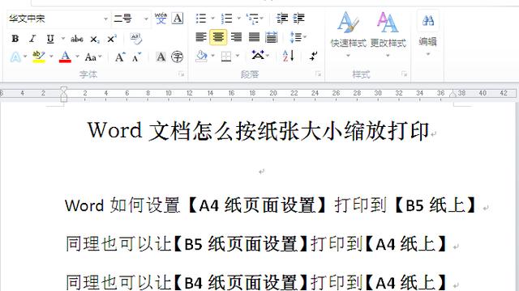The image size is (519, 291).
Task: Toggle Italic formatting
Action: pos(32,39)
